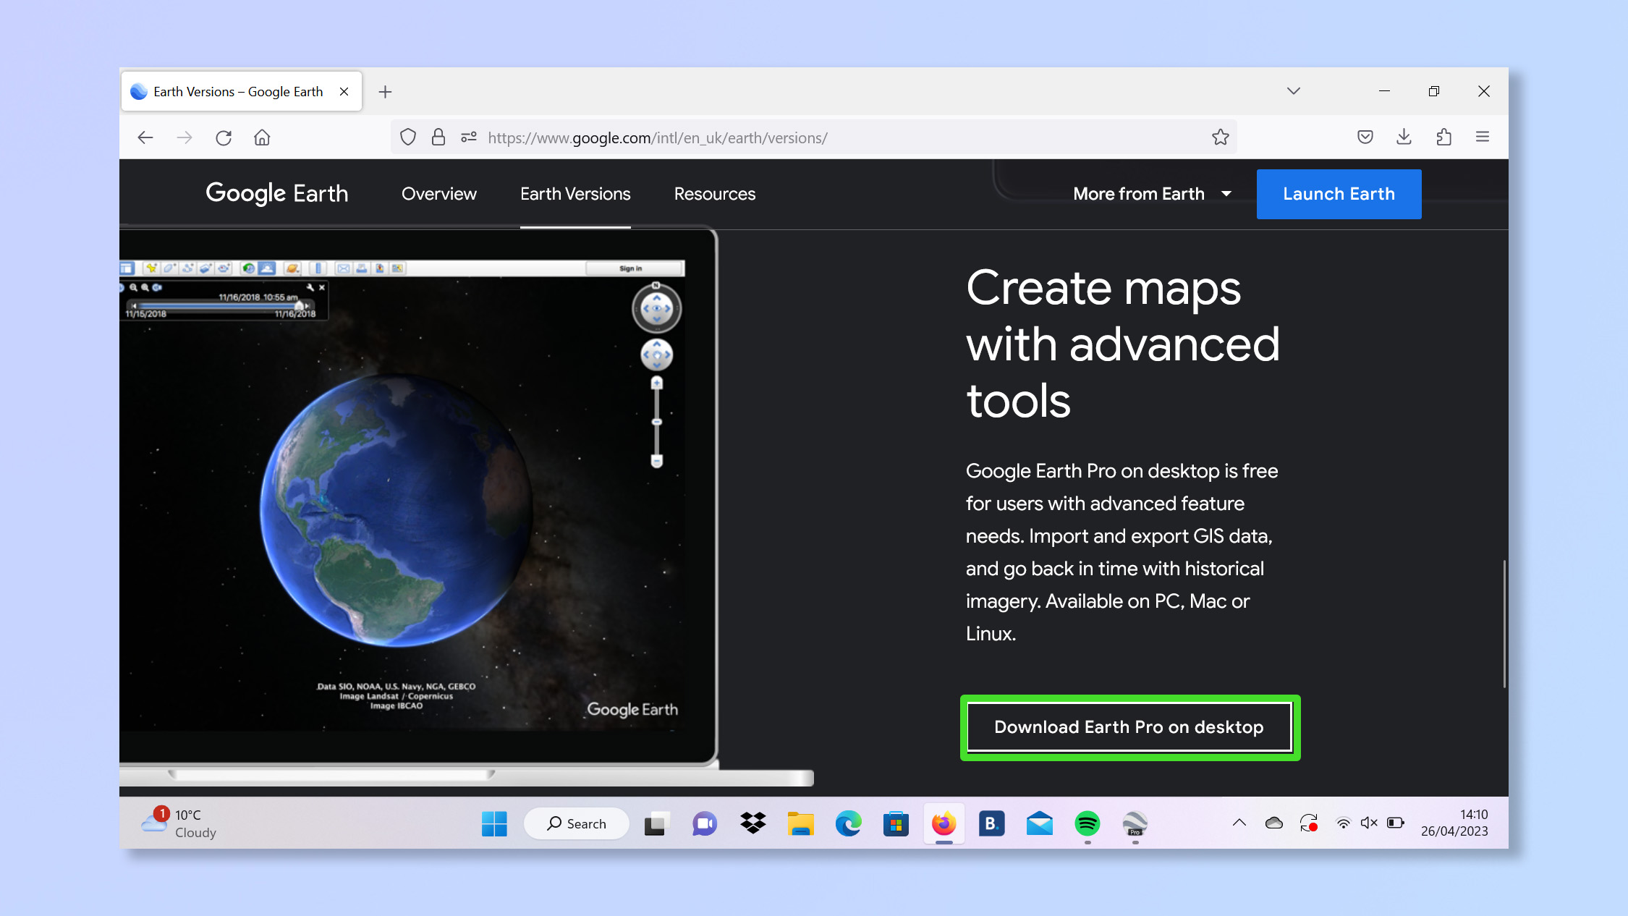Click the Dropbox taskbar icon
The image size is (1628, 916).
tap(751, 824)
